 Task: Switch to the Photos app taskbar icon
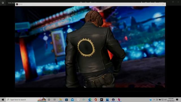coord(107,99)
